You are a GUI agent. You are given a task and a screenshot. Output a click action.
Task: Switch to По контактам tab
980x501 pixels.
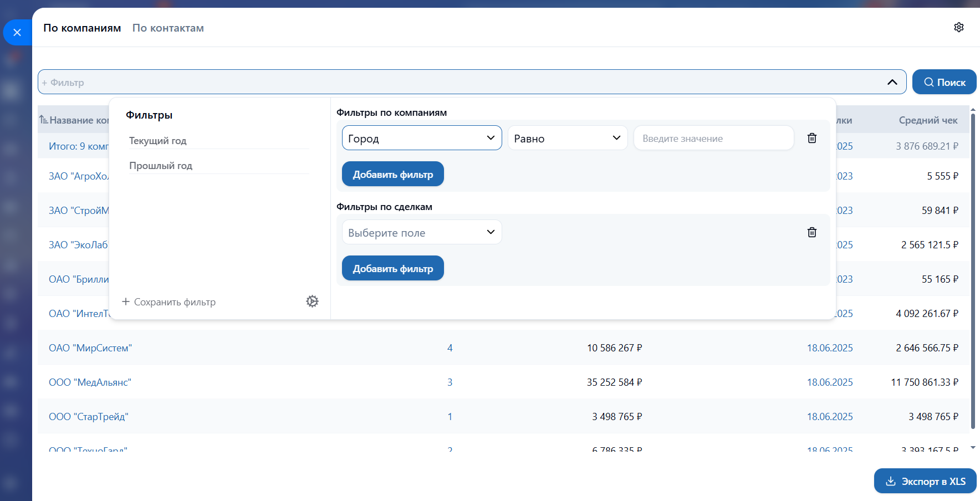168,28
